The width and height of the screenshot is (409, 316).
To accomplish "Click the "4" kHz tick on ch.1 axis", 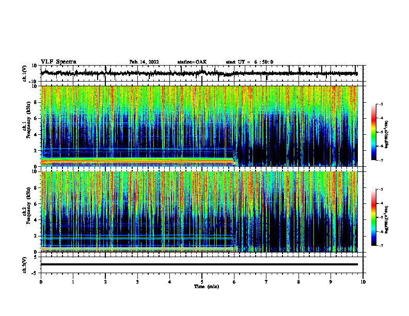I will 36,135.
